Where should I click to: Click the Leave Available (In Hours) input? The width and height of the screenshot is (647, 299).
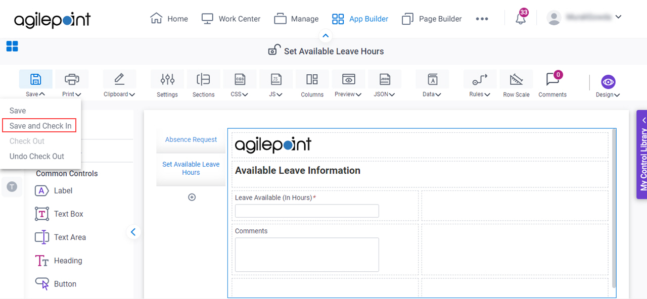tap(307, 211)
